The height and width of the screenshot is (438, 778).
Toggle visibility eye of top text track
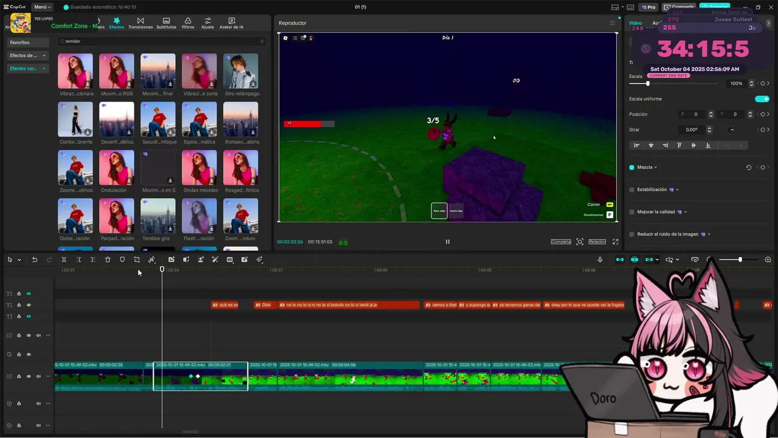(29, 294)
